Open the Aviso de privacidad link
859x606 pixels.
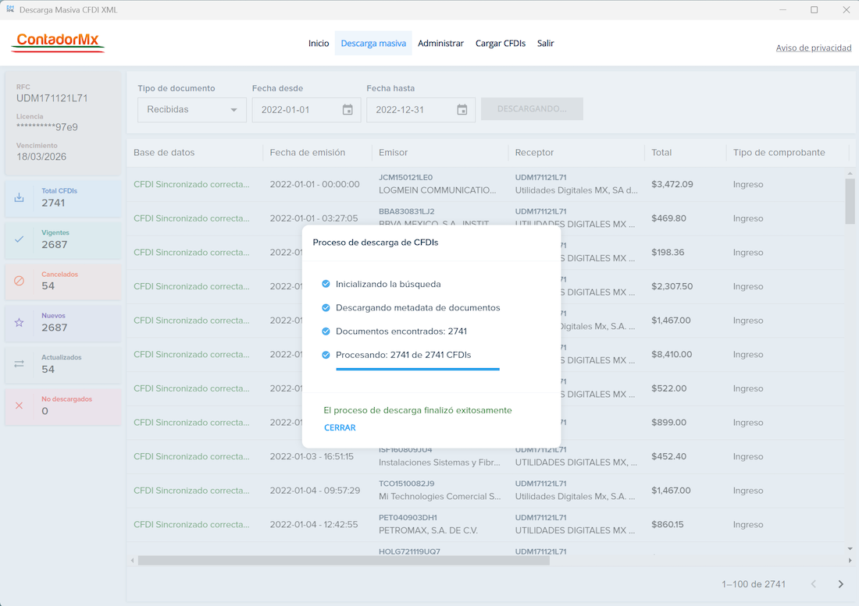(x=814, y=48)
